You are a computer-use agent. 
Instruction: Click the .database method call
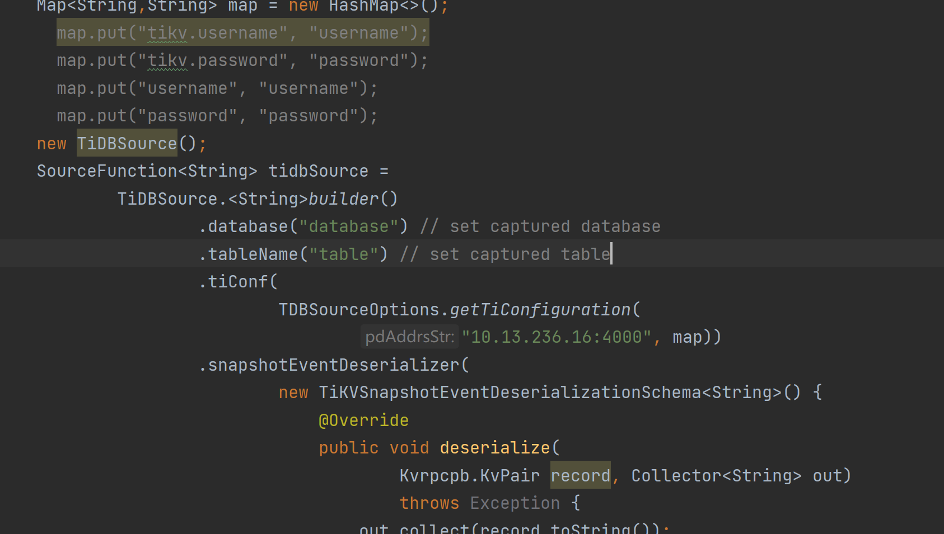pyautogui.click(x=244, y=226)
